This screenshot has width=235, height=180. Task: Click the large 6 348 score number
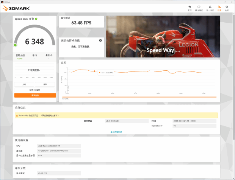(34, 42)
